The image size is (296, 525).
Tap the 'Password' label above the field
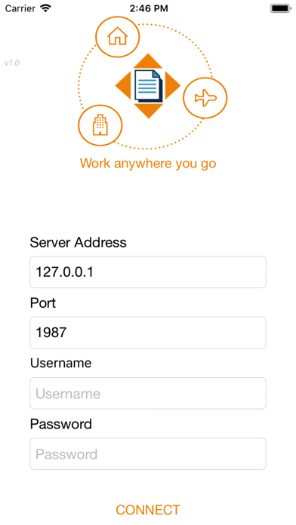click(61, 424)
